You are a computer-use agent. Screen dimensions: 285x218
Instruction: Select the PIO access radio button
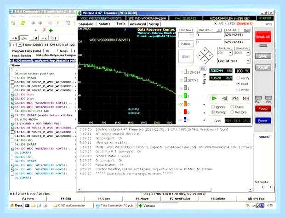pos(227,23)
